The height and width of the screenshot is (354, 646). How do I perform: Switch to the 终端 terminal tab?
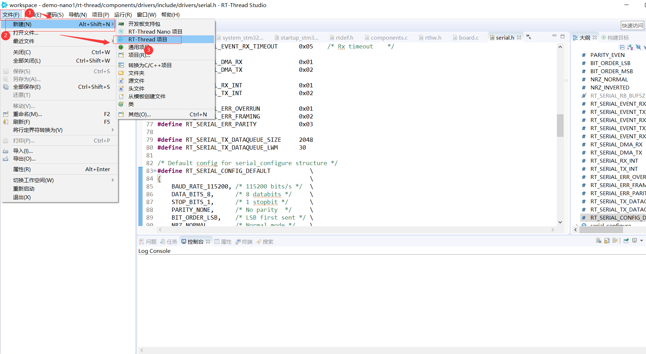(x=244, y=242)
